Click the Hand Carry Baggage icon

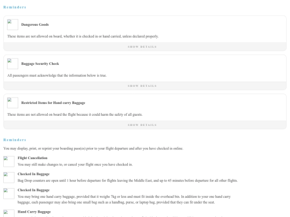tap(9, 213)
